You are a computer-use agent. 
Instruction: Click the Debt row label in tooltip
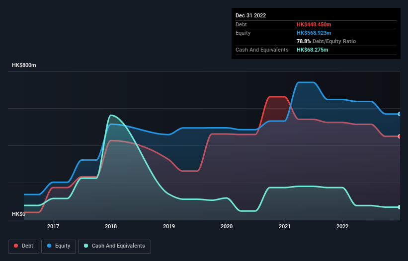click(x=241, y=24)
